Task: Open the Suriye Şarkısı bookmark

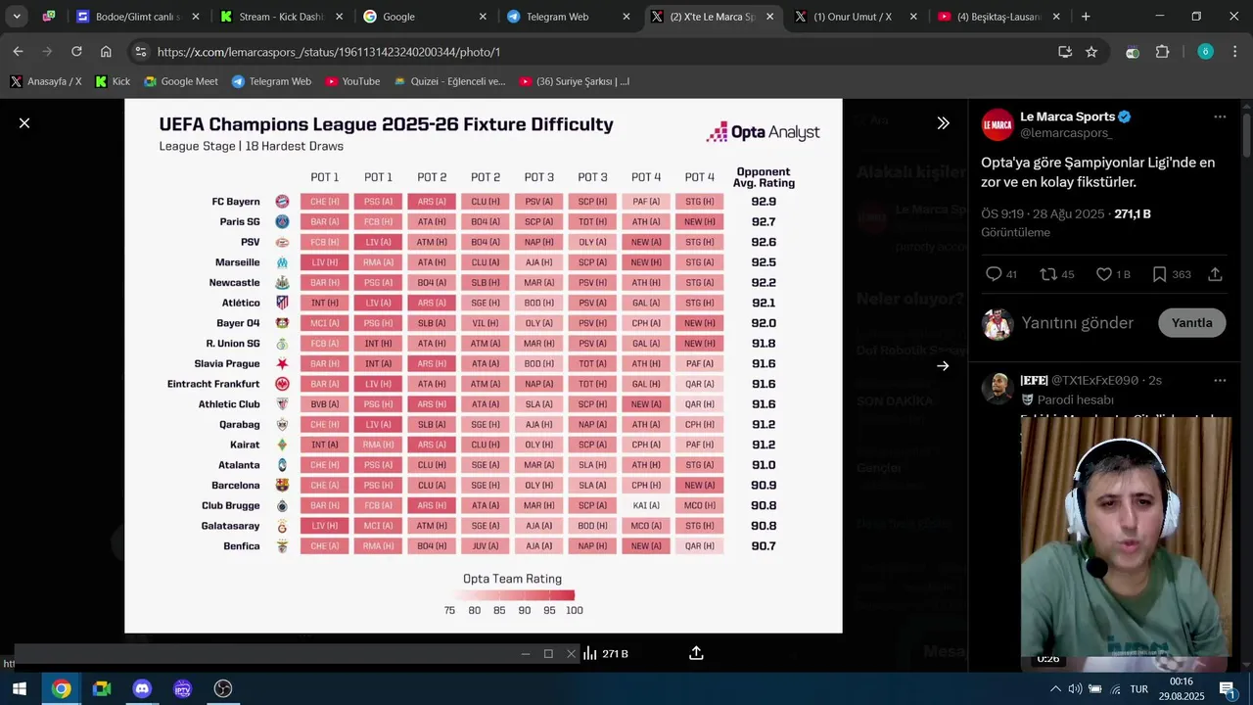Action: coord(574,81)
